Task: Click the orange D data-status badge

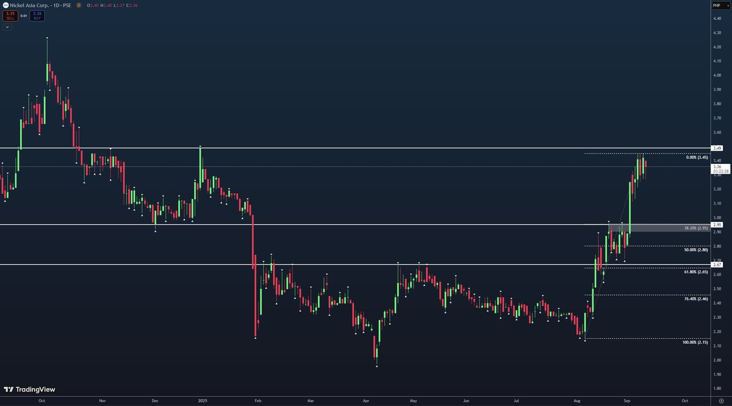Action: point(79,5)
